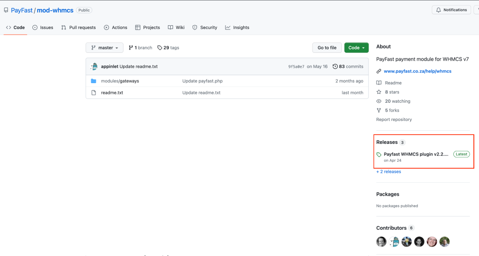Click the link icon beside the website URL
The width and height of the screenshot is (479, 256).
click(x=379, y=71)
